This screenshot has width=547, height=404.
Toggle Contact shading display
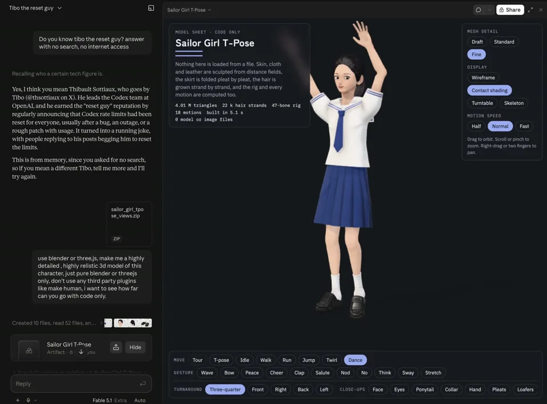489,90
